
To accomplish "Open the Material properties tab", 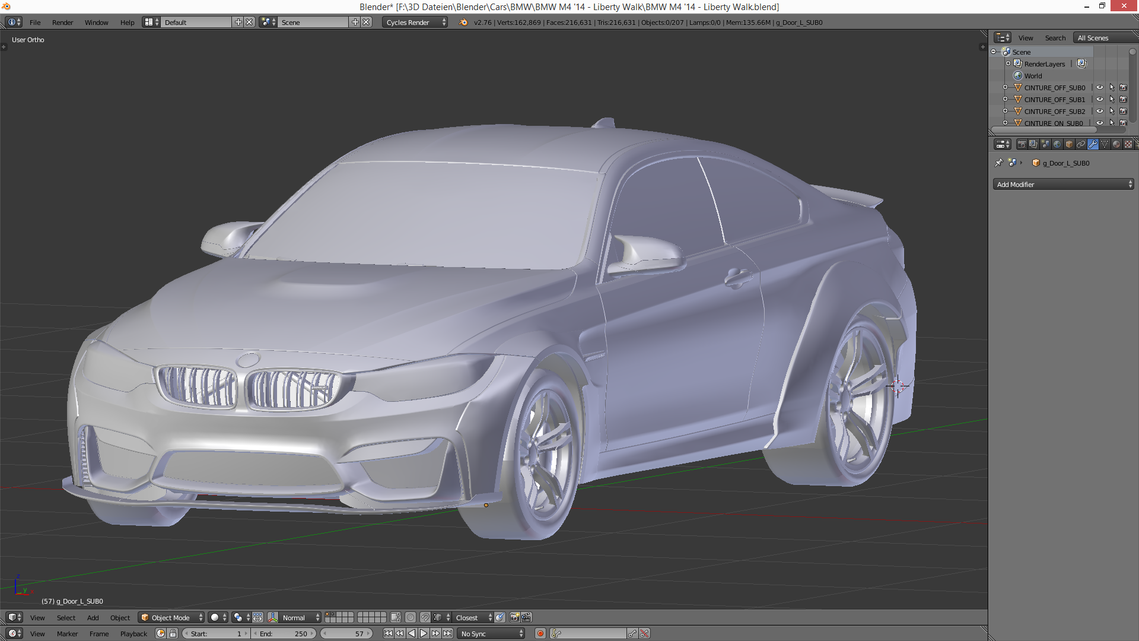I will 1116,144.
